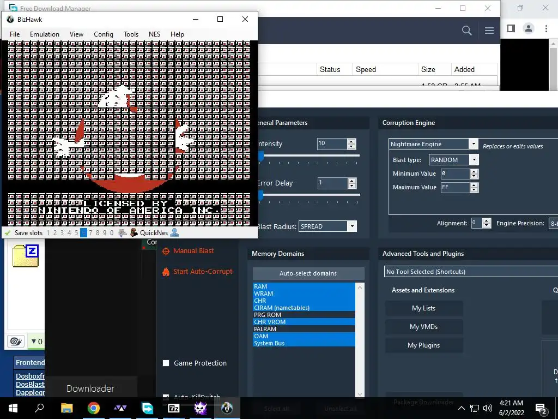Click the snail speed icon

coord(16,342)
